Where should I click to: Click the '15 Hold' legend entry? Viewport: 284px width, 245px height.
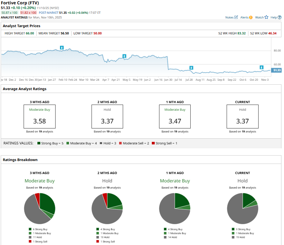238,237
